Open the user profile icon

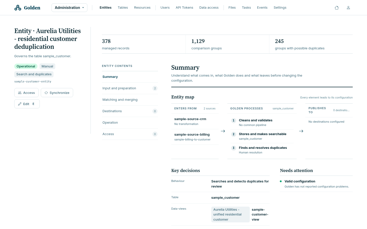[x=348, y=8]
